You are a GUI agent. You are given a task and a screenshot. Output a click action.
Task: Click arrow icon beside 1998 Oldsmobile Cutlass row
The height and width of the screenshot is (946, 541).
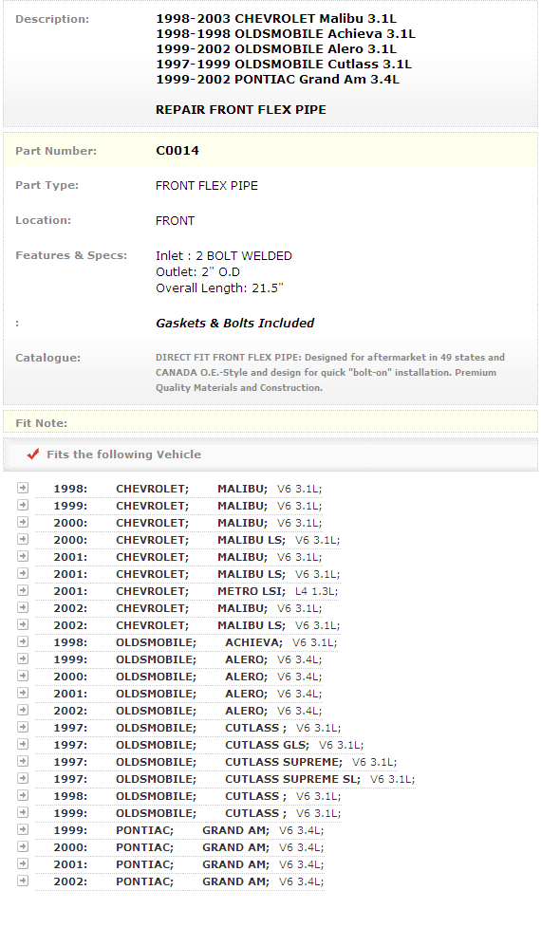click(23, 795)
